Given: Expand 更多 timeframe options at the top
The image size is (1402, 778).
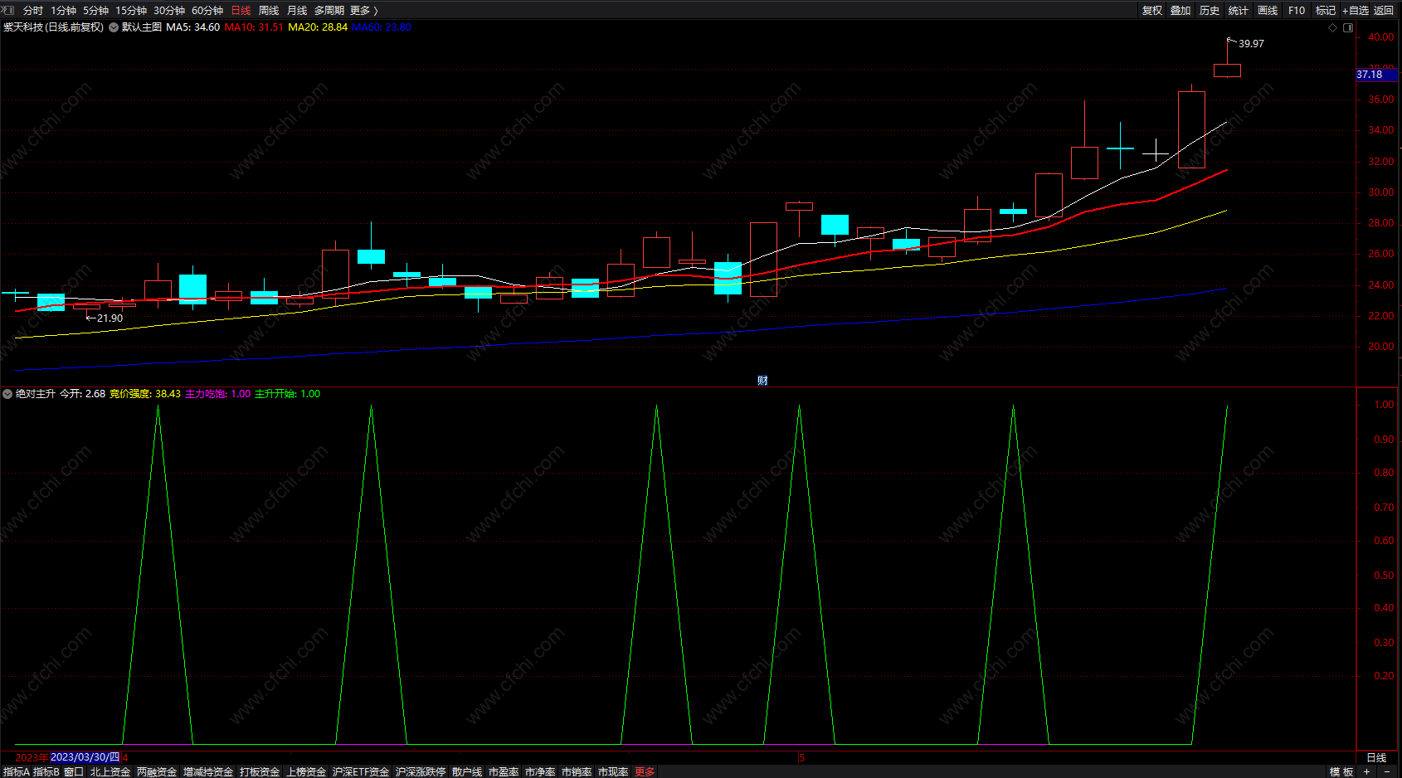Looking at the screenshot, I should (364, 10).
